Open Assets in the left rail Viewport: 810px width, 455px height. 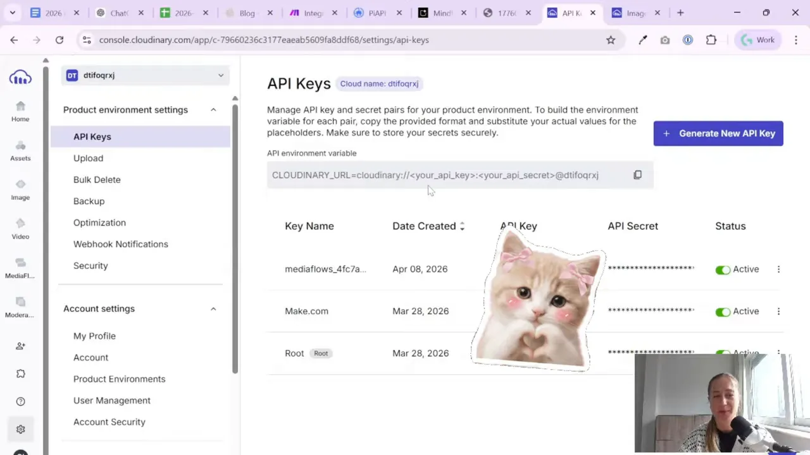20,150
